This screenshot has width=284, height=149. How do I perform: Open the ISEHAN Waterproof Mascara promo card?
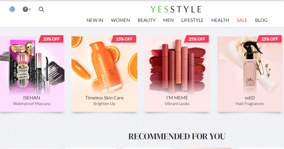tap(32, 74)
